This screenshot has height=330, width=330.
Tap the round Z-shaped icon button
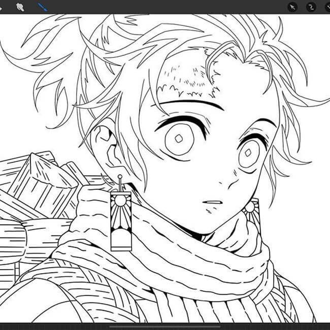311,7
